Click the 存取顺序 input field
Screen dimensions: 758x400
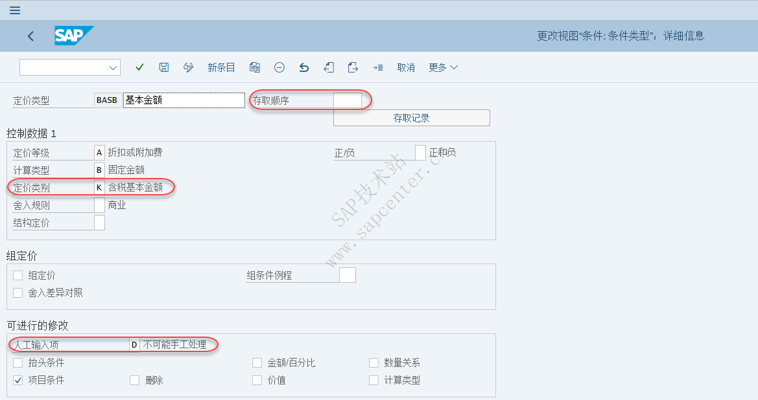tap(348, 100)
